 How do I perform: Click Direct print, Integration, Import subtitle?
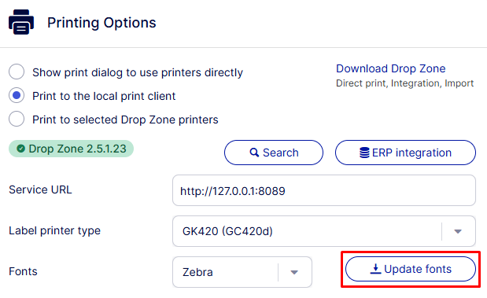pyautogui.click(x=404, y=83)
